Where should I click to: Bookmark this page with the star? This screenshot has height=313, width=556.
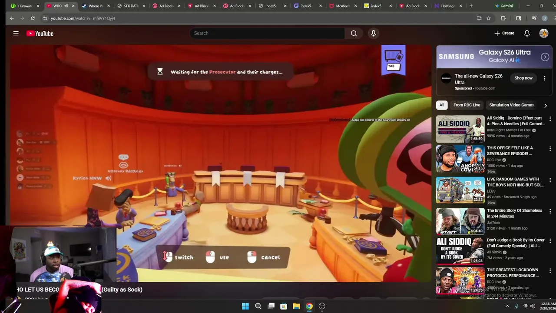pos(488,18)
